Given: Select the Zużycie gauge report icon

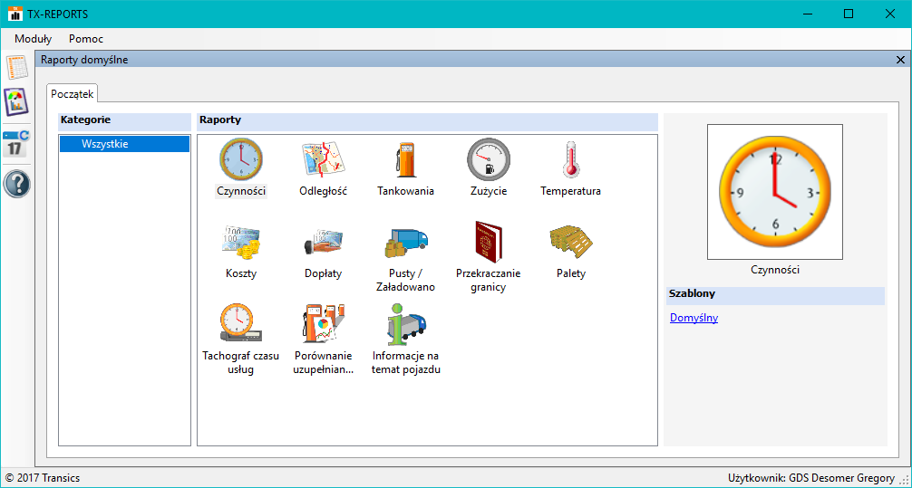Looking at the screenshot, I should (488, 160).
